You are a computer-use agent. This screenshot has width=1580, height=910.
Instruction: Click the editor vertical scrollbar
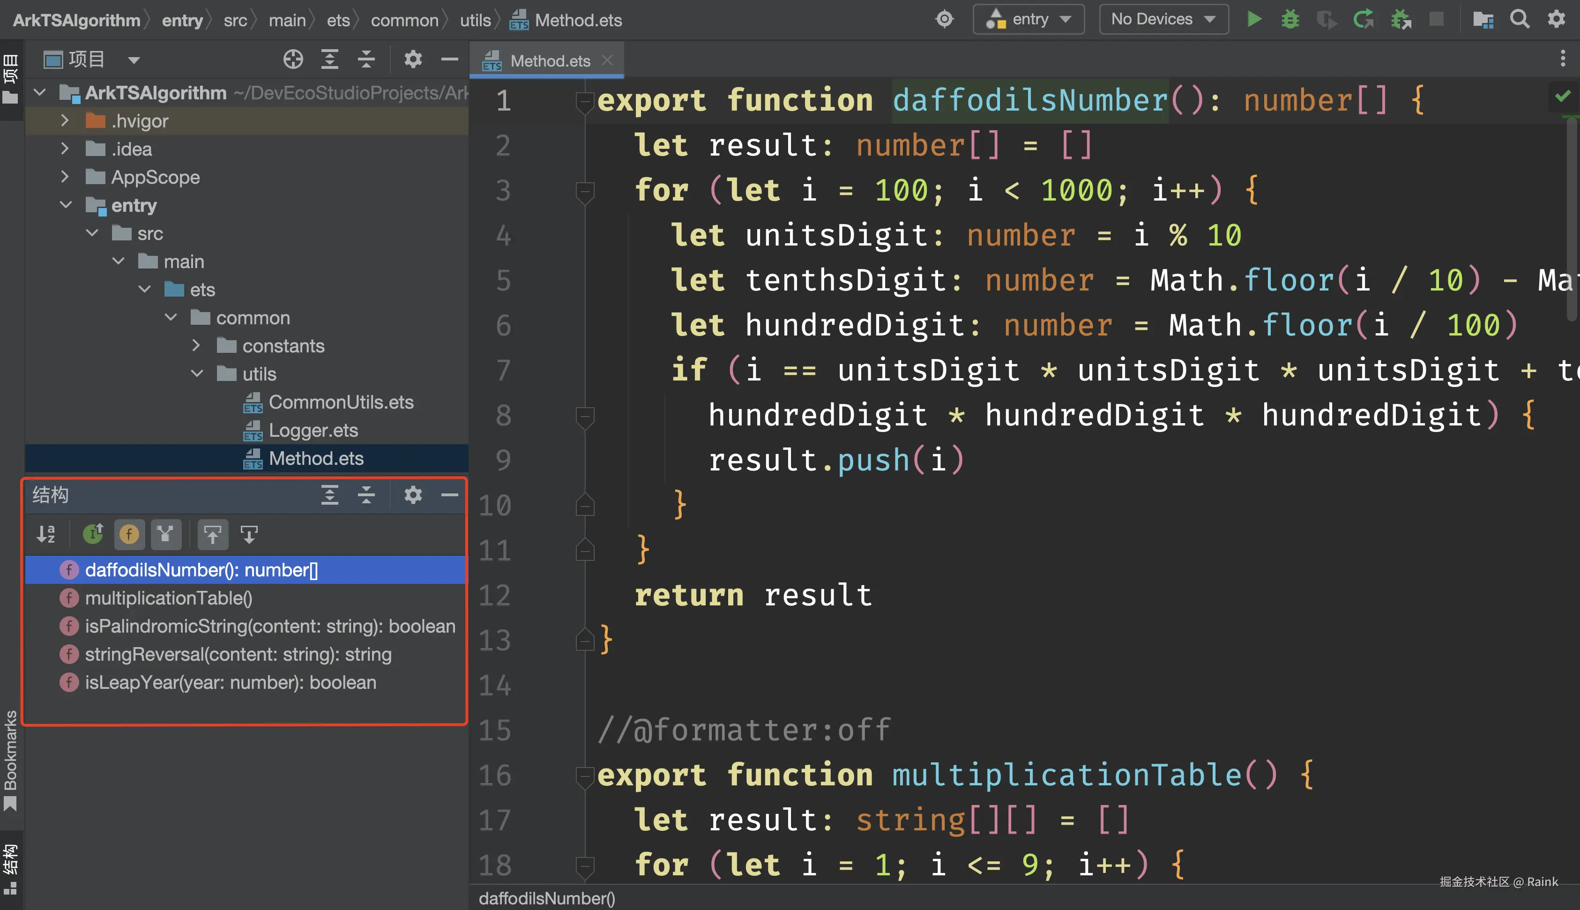click(x=1573, y=219)
